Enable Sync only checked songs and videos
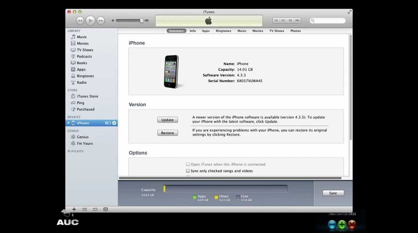418x233 pixels. (x=188, y=171)
